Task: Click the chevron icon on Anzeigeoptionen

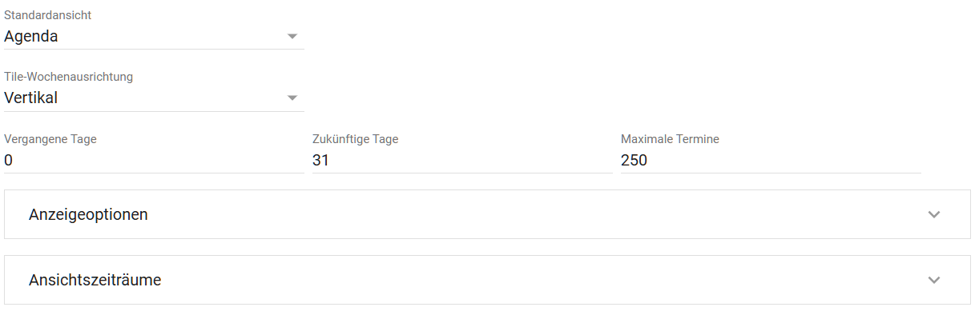Action: click(x=933, y=214)
